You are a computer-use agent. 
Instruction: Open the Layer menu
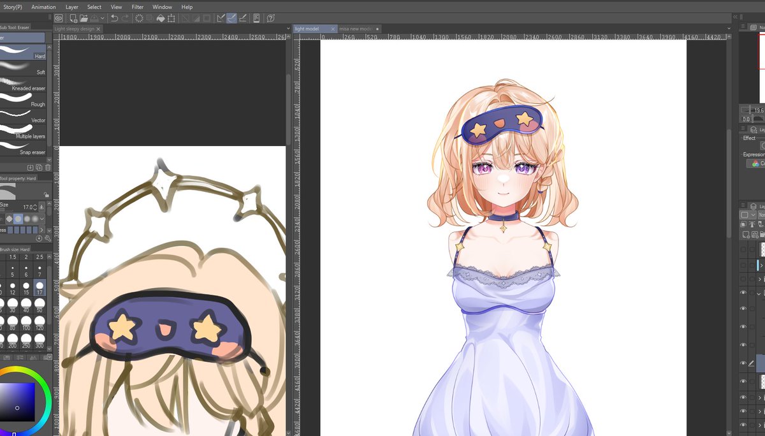(72, 7)
